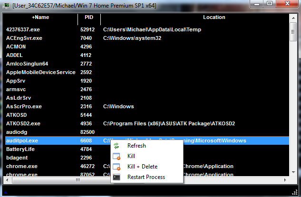Select the ACMON process
301x197 pixels.
16,47
